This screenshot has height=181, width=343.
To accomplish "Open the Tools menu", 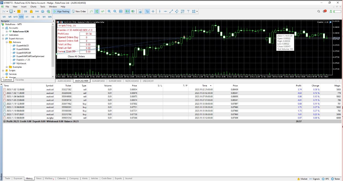I will point(43,6).
